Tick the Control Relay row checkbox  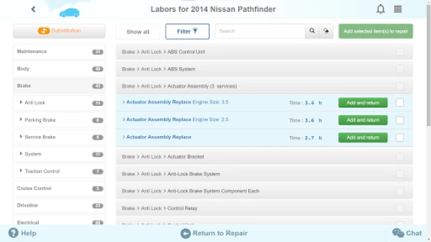point(399,208)
